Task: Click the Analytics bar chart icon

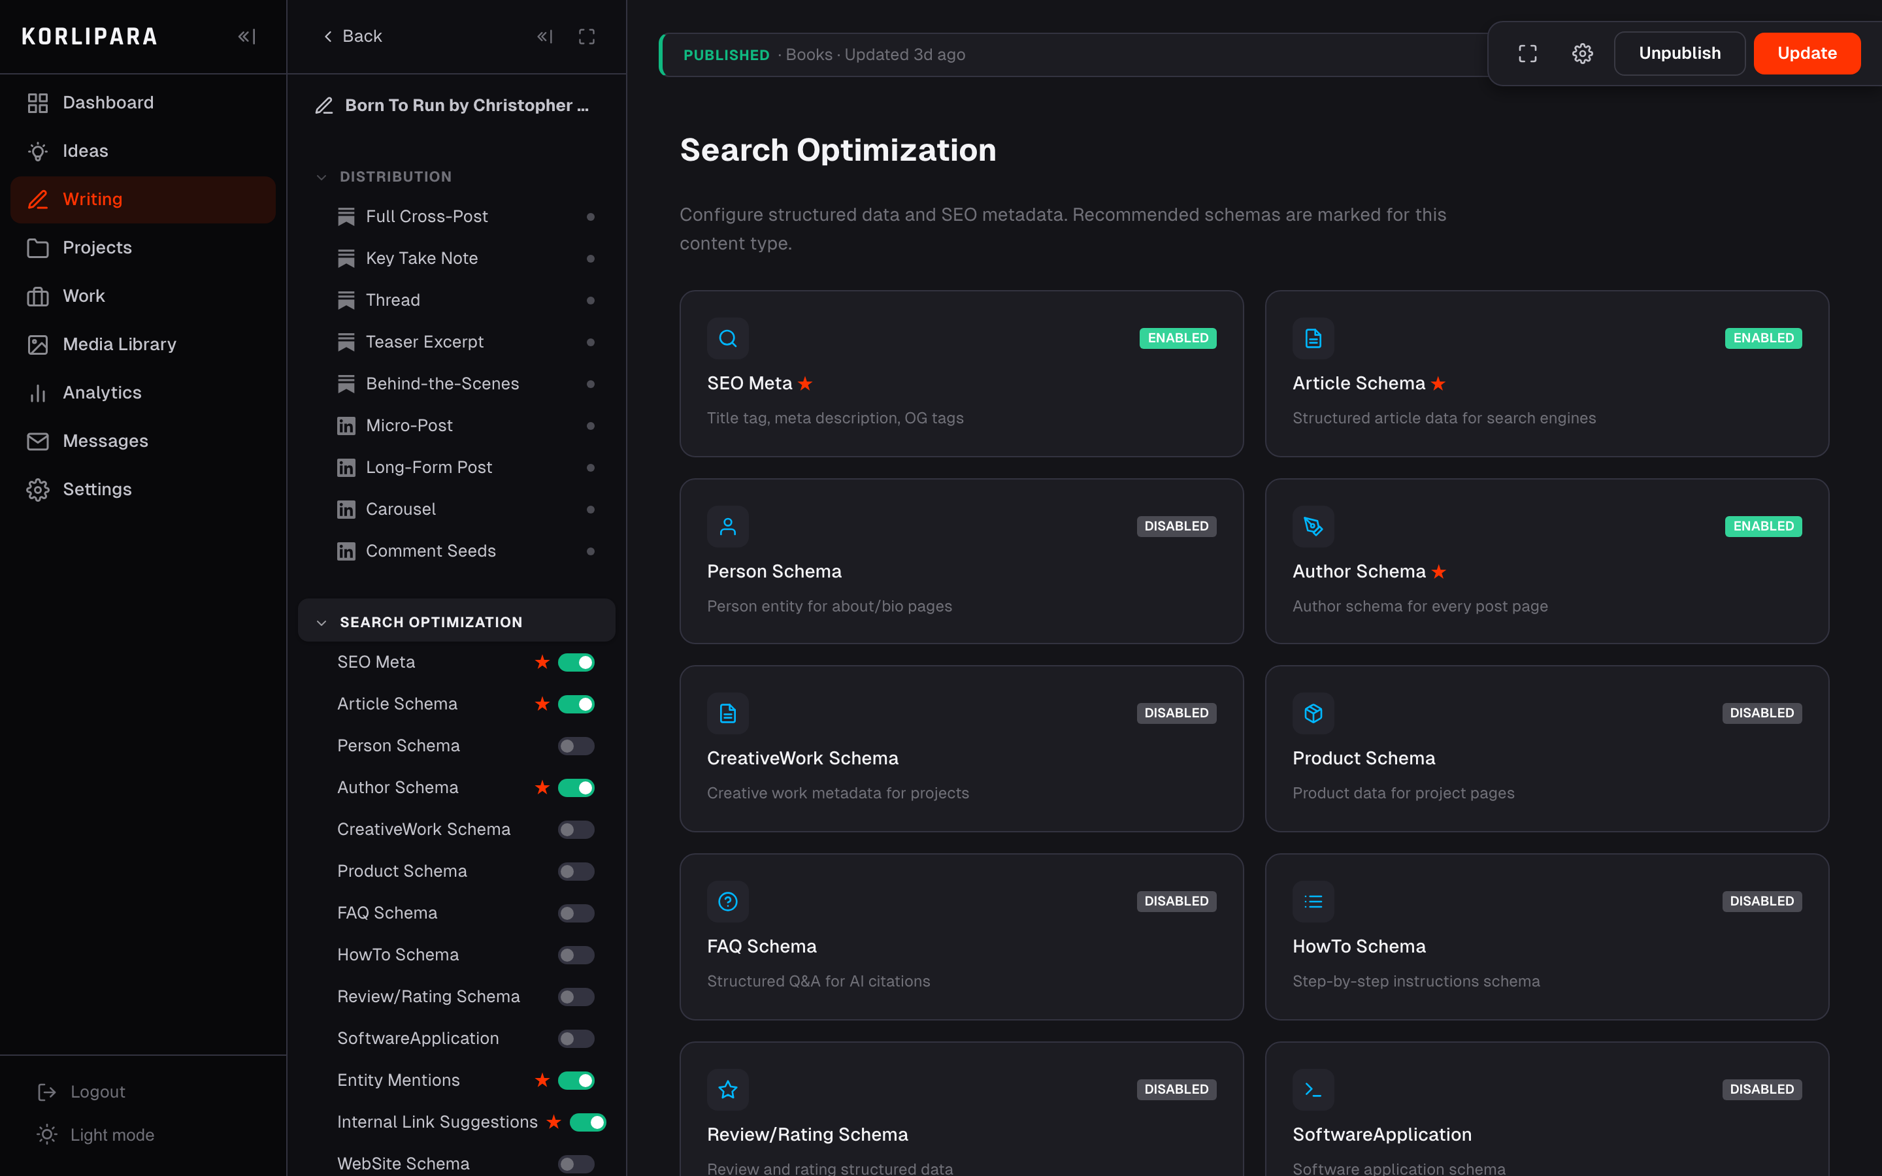Action: pos(37,393)
